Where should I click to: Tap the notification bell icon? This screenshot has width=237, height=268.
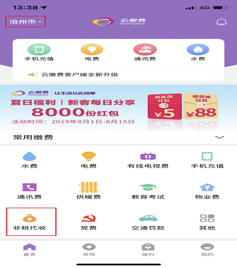[x=221, y=22]
